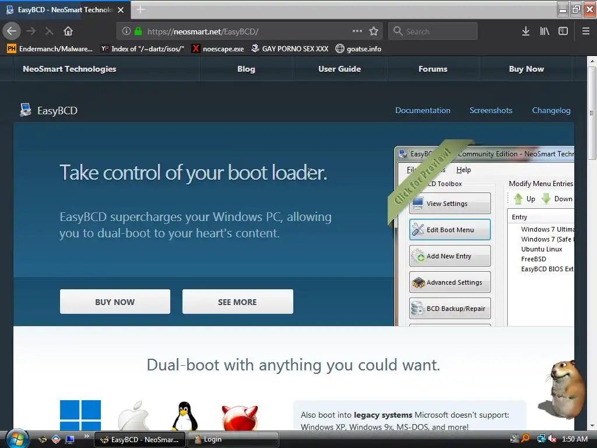Click the EasyBCD logo icon on page
Image resolution: width=597 pixels, height=448 pixels.
26,110
